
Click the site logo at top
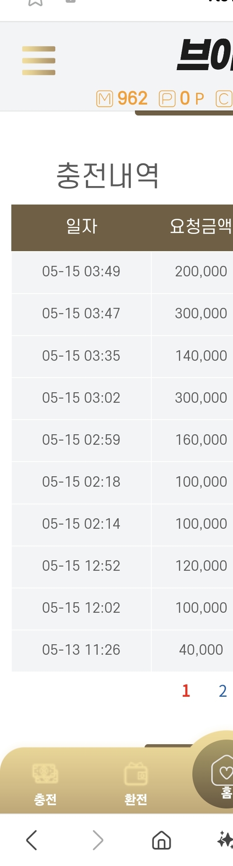[x=205, y=55]
